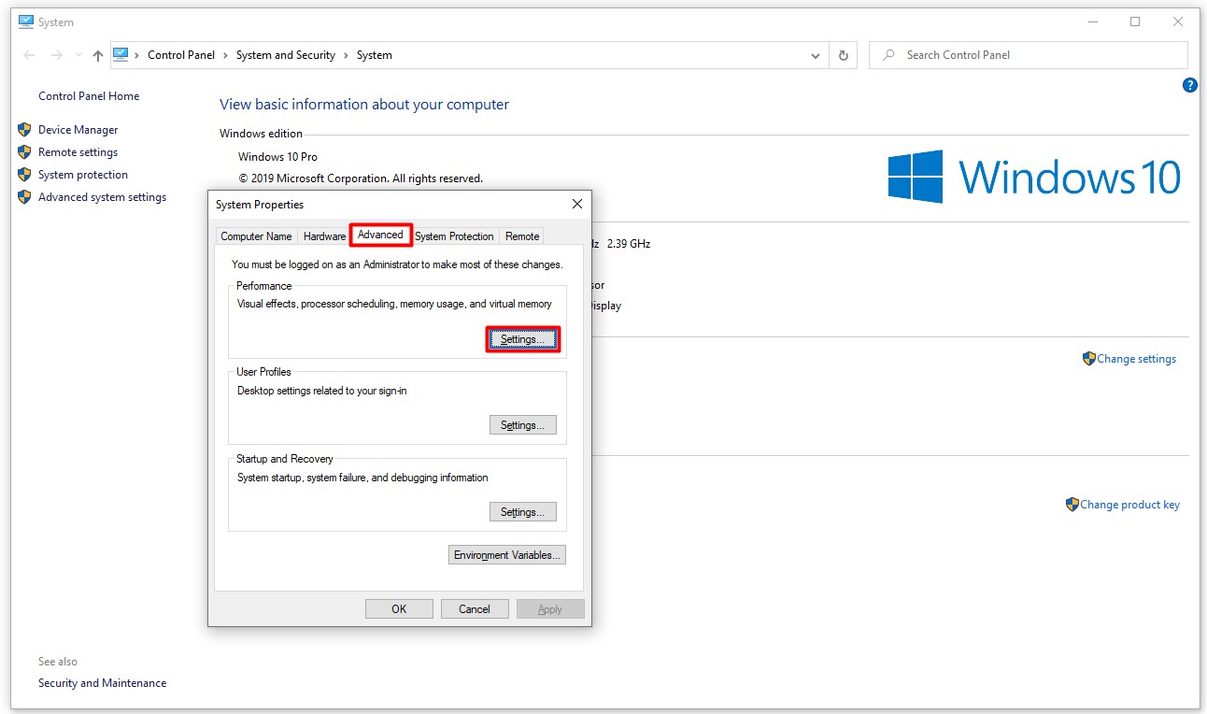1207x714 pixels.
Task: Open Startup and Recovery Settings button
Action: point(523,512)
